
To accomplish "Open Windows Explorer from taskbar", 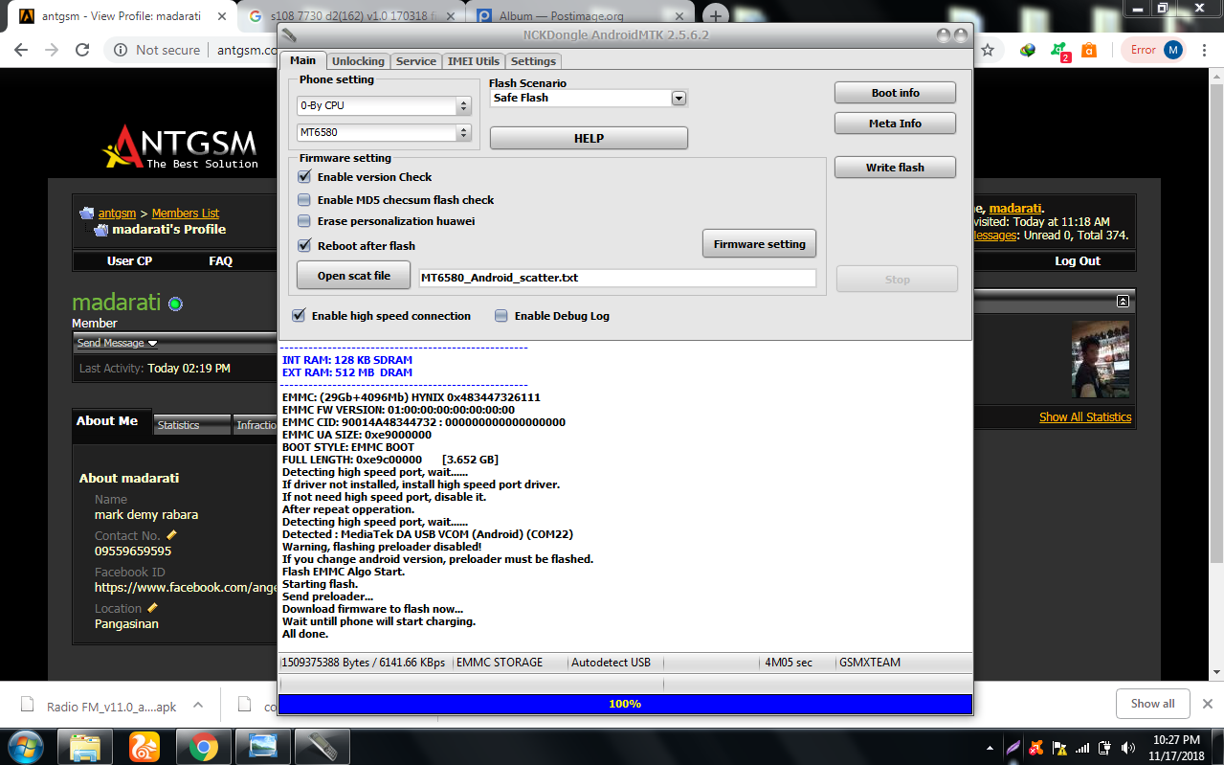I will [x=86, y=747].
